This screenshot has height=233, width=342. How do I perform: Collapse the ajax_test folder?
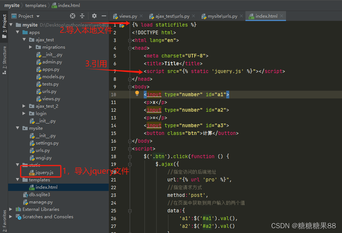tap(24, 40)
